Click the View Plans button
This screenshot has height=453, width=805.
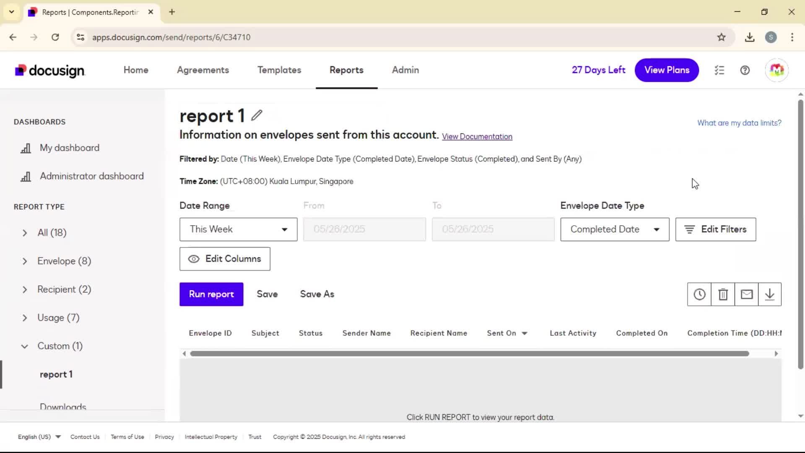[667, 70]
